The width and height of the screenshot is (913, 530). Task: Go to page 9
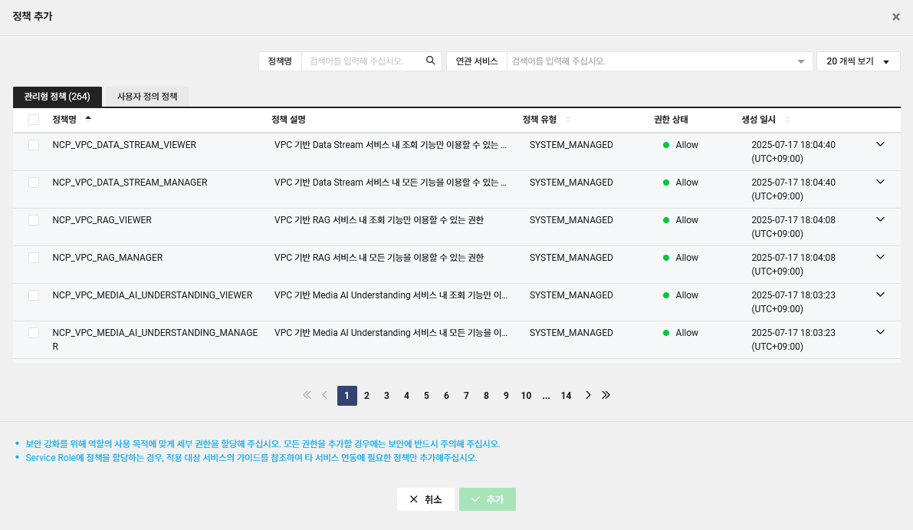point(506,396)
